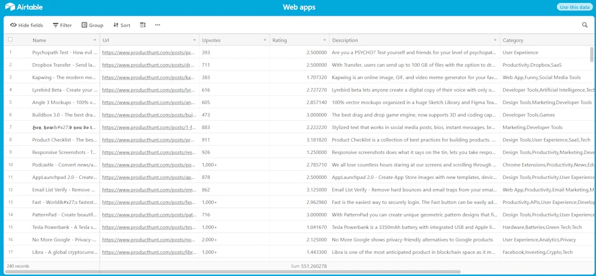Select the 3.181820 rating cell
The width and height of the screenshot is (596, 276).
[x=300, y=139]
